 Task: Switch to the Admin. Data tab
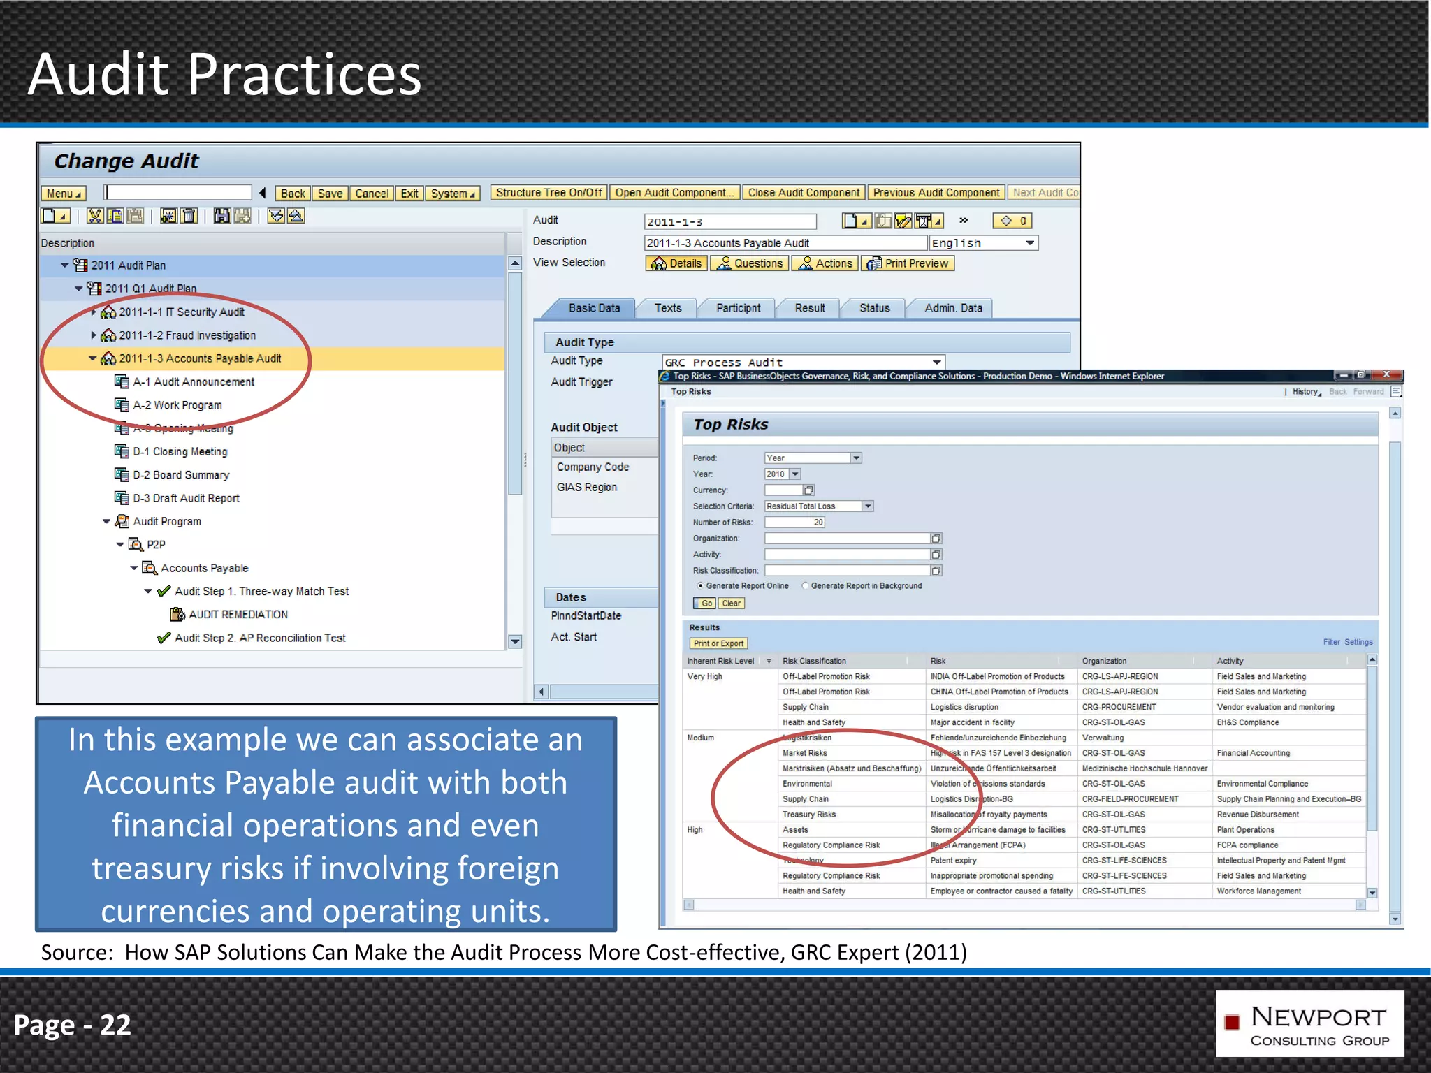[953, 308]
